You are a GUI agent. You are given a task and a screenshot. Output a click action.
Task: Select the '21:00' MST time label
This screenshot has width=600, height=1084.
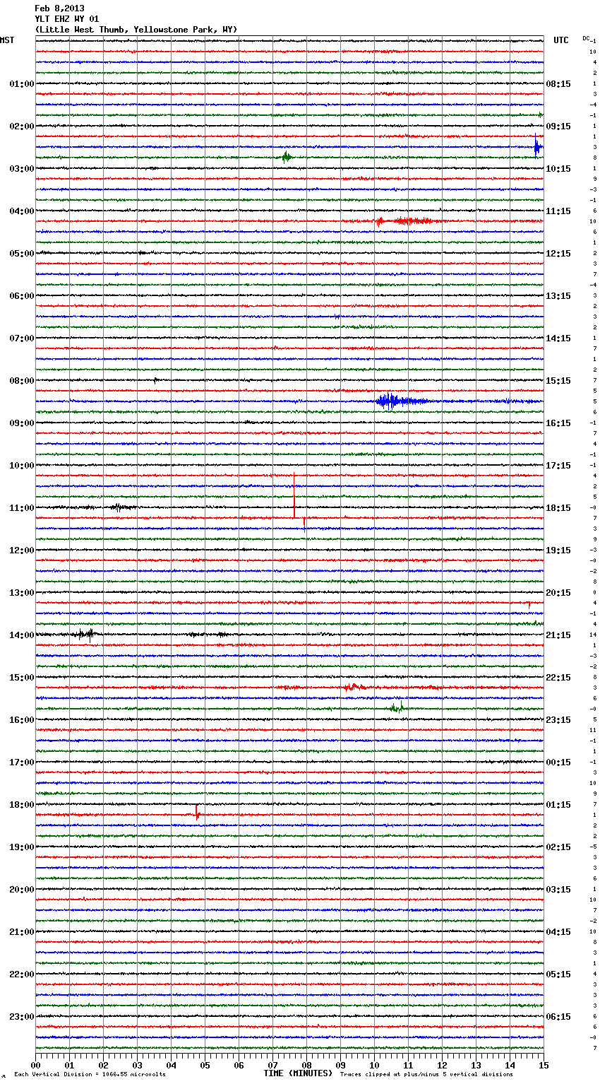[x=22, y=932]
